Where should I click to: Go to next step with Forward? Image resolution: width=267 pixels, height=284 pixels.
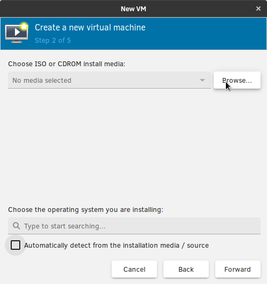[238, 269]
